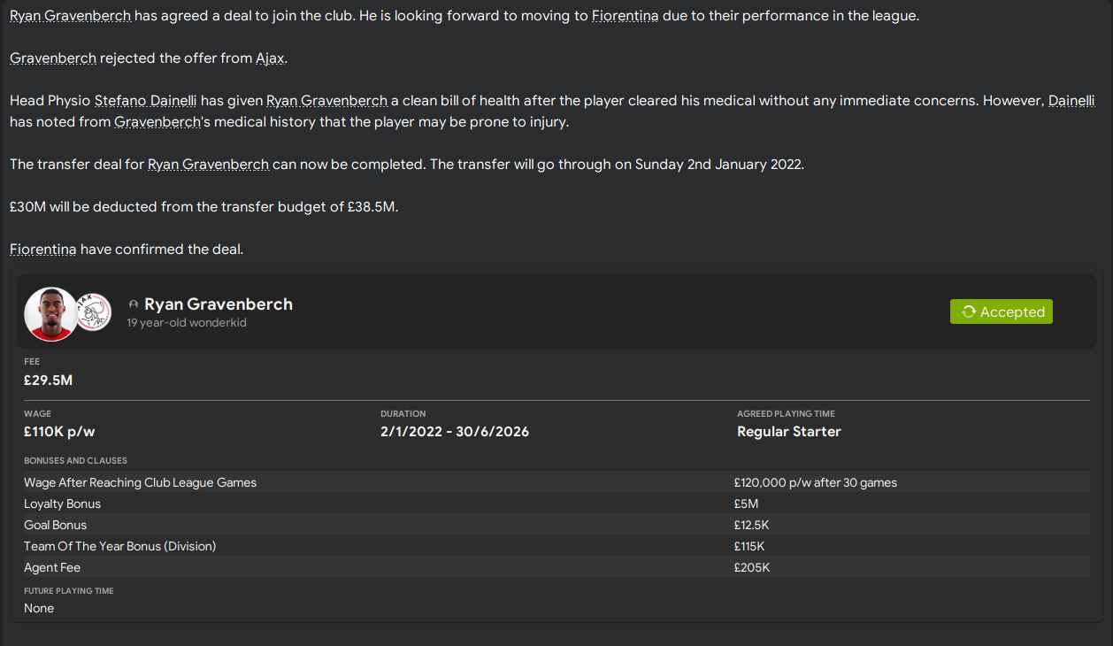
Task: Open the Fiorentina link in the first paragraph
Action: [625, 16]
